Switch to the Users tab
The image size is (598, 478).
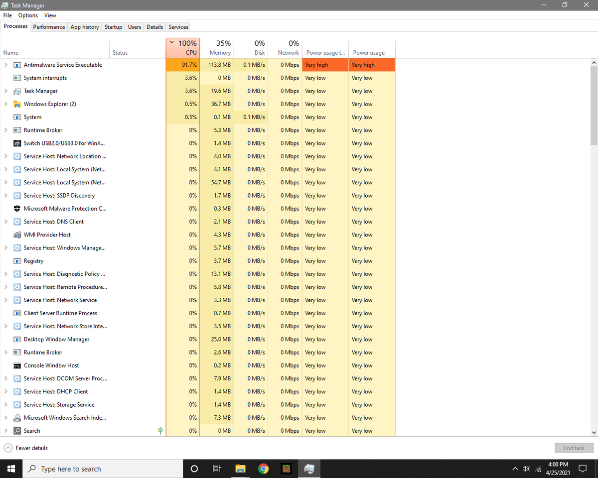[x=135, y=27]
